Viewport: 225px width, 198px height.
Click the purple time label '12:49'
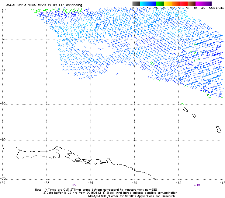point(196,185)
